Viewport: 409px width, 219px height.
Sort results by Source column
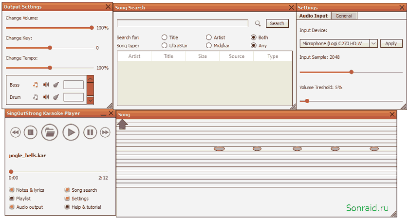click(x=237, y=56)
